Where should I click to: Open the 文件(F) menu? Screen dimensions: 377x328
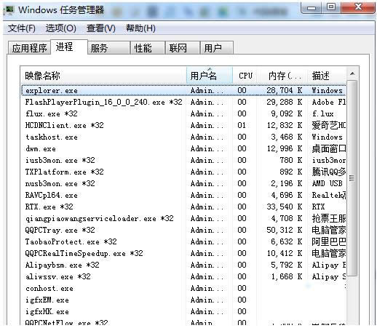click(22, 28)
